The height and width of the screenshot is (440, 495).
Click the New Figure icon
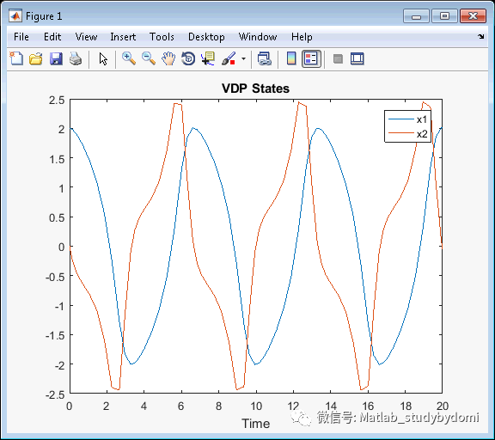click(16, 58)
